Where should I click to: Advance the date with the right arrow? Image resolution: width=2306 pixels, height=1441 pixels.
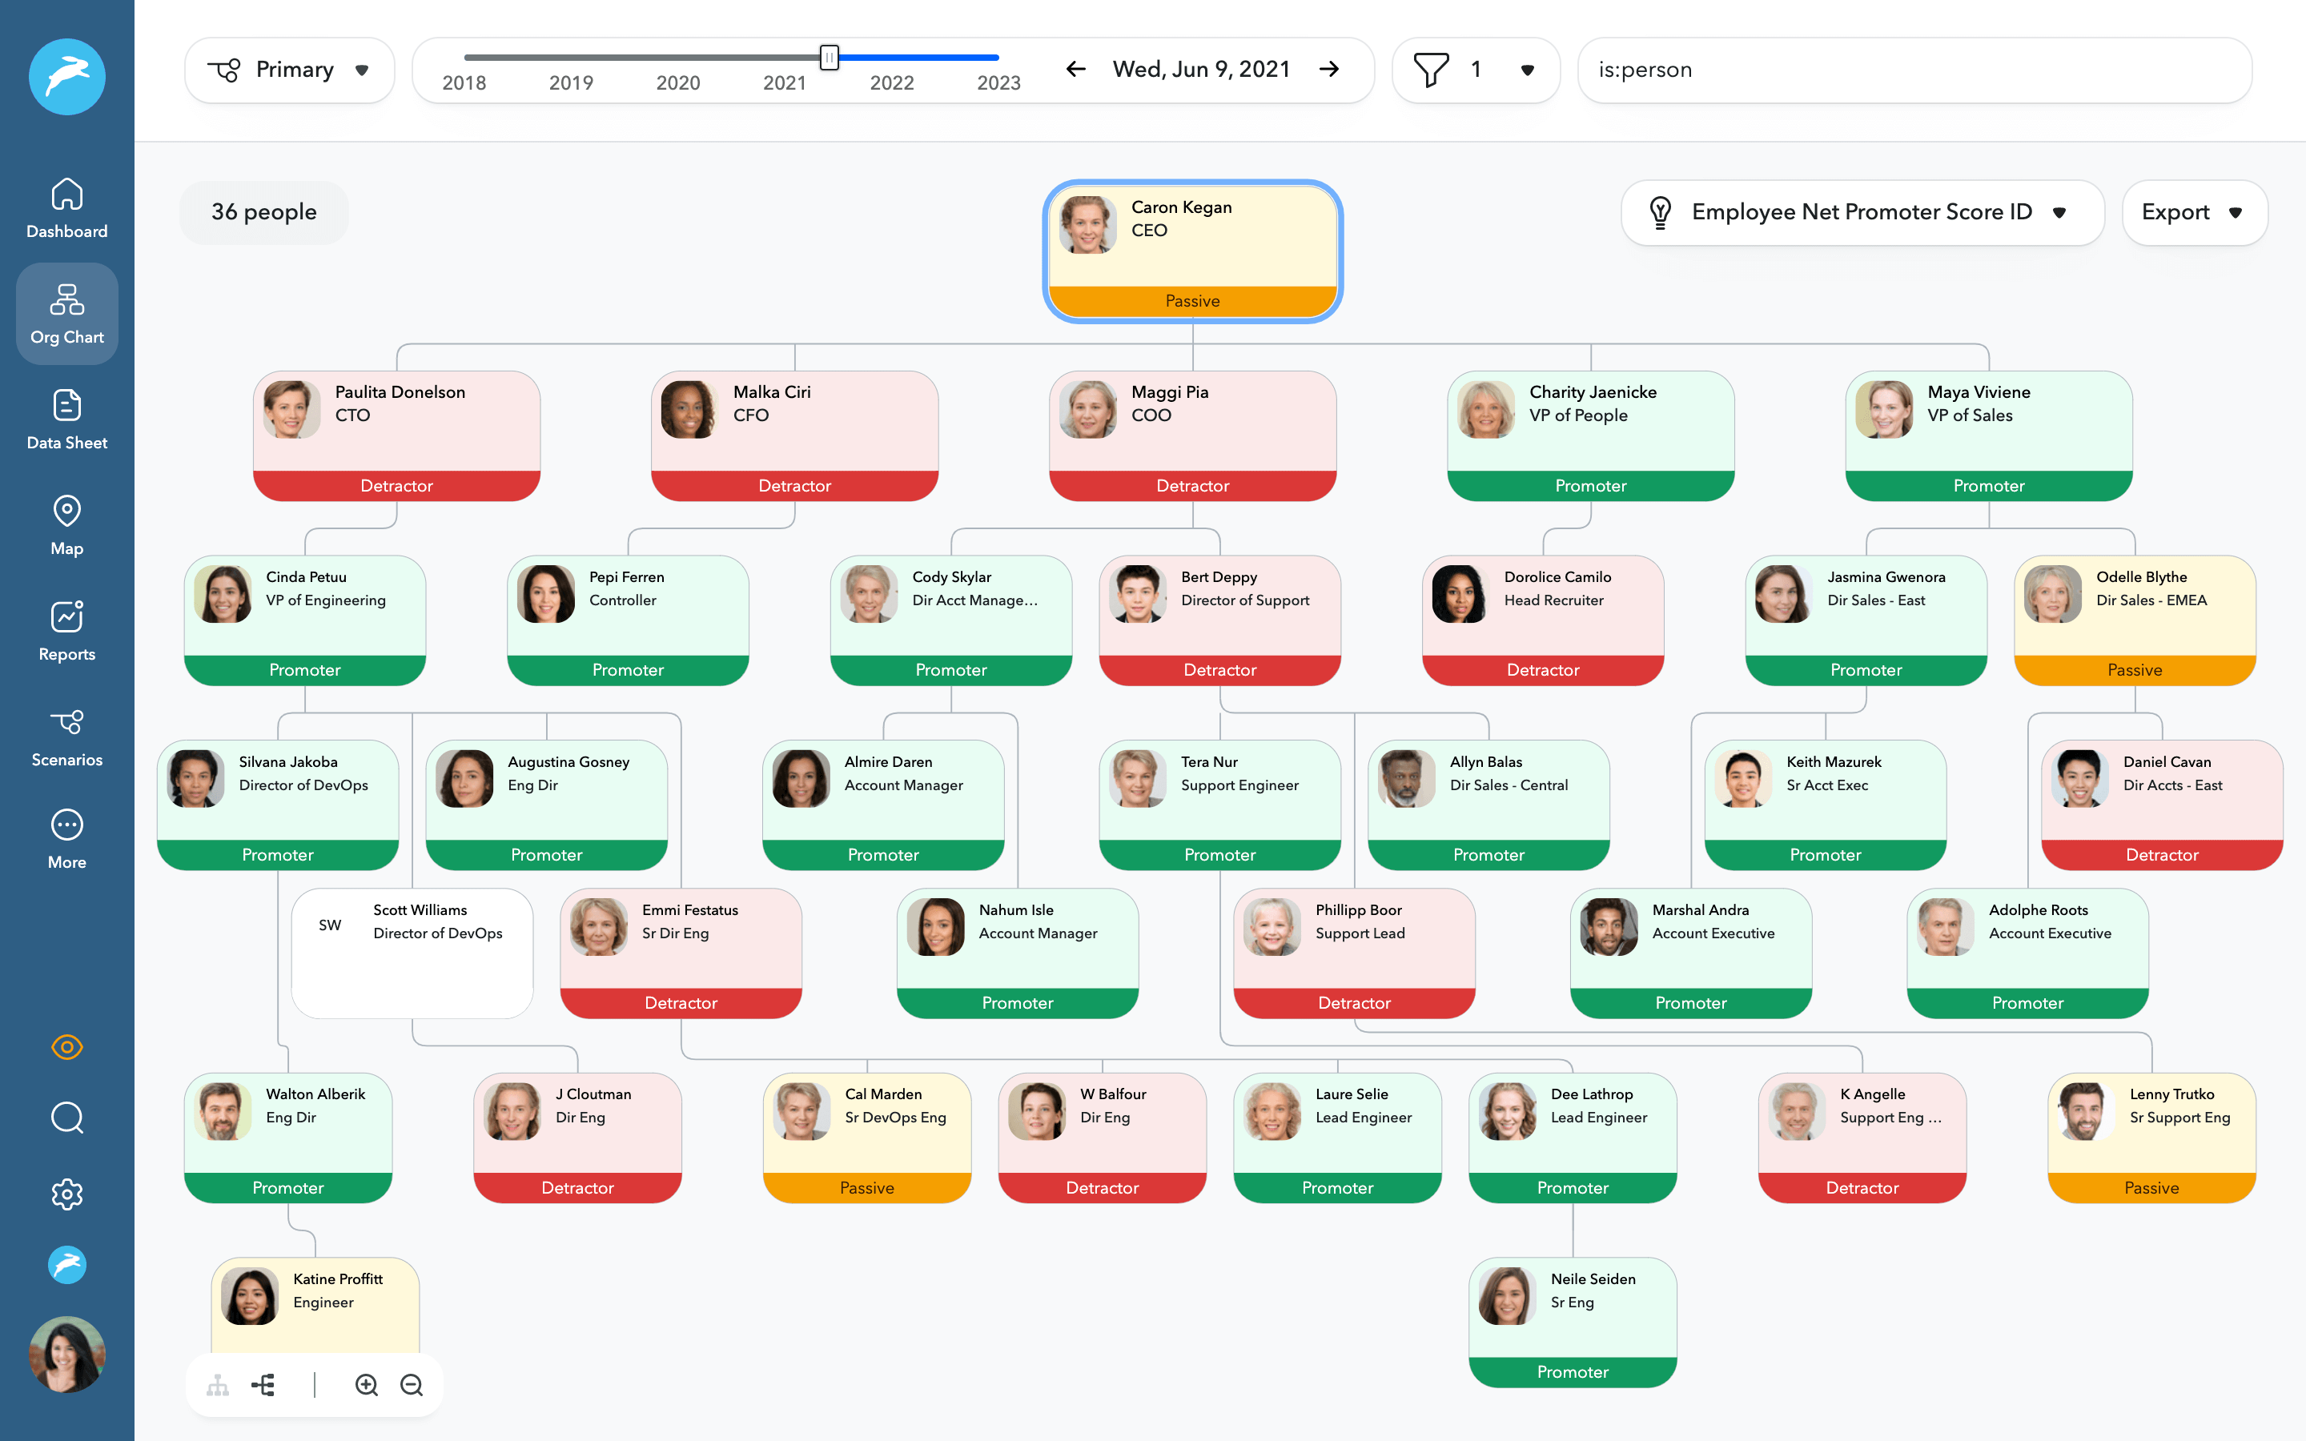[x=1329, y=69]
